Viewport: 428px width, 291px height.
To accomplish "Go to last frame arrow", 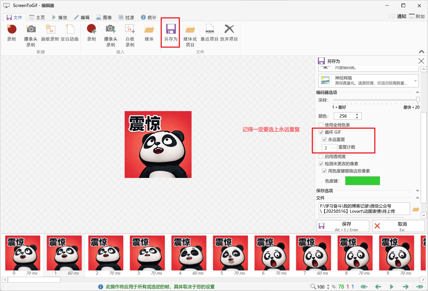I will point(420,287).
